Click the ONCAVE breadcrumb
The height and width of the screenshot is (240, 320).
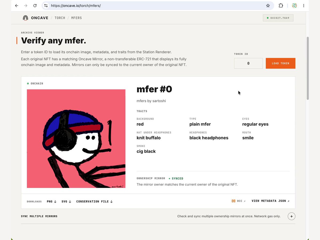[40, 18]
